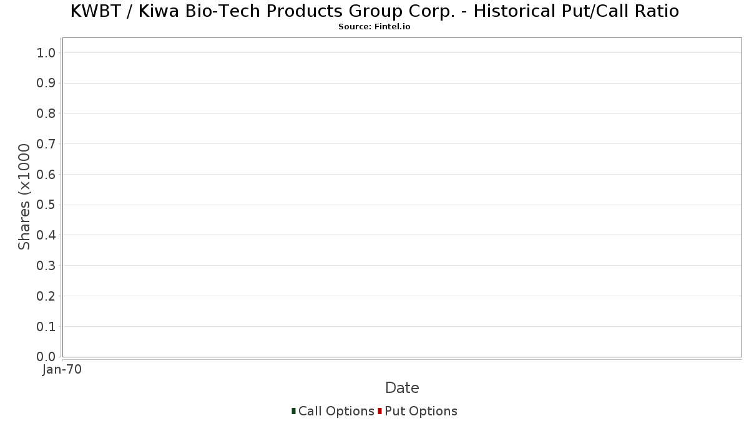Click the 0.4 y-axis tick label
The height and width of the screenshot is (421, 749).
tap(46, 235)
